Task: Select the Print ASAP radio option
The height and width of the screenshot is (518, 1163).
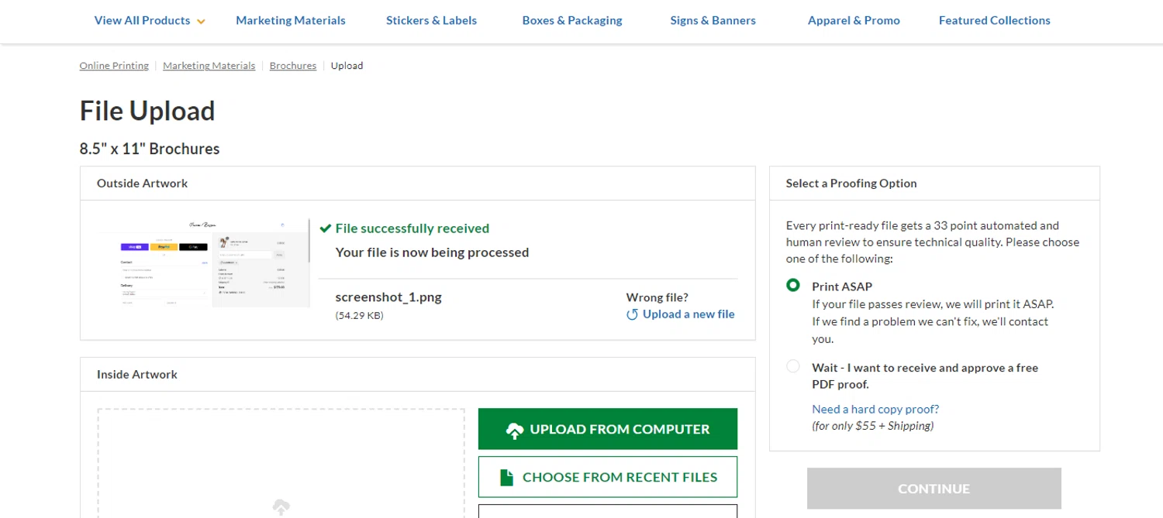Action: point(792,285)
